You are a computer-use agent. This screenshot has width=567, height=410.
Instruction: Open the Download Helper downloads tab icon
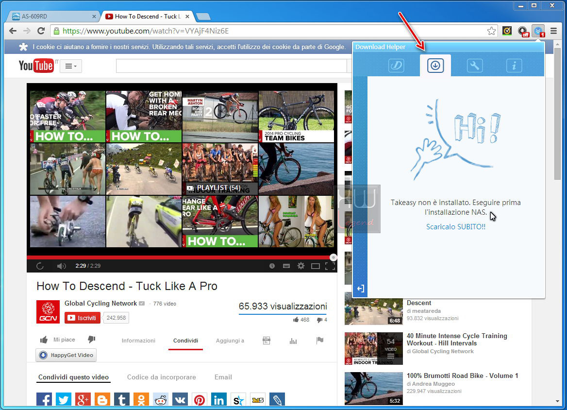435,66
